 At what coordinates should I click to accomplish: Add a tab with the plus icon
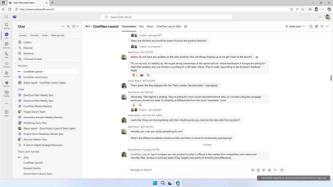(x=186, y=26)
